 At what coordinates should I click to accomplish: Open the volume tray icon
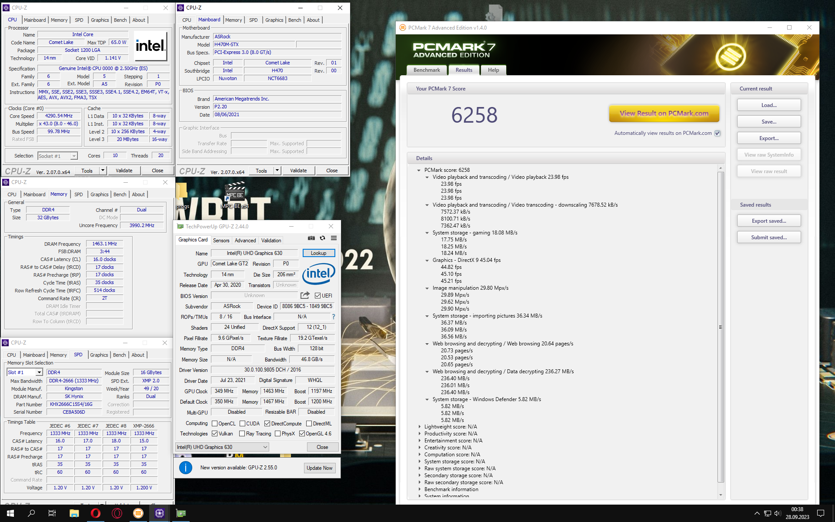click(778, 513)
